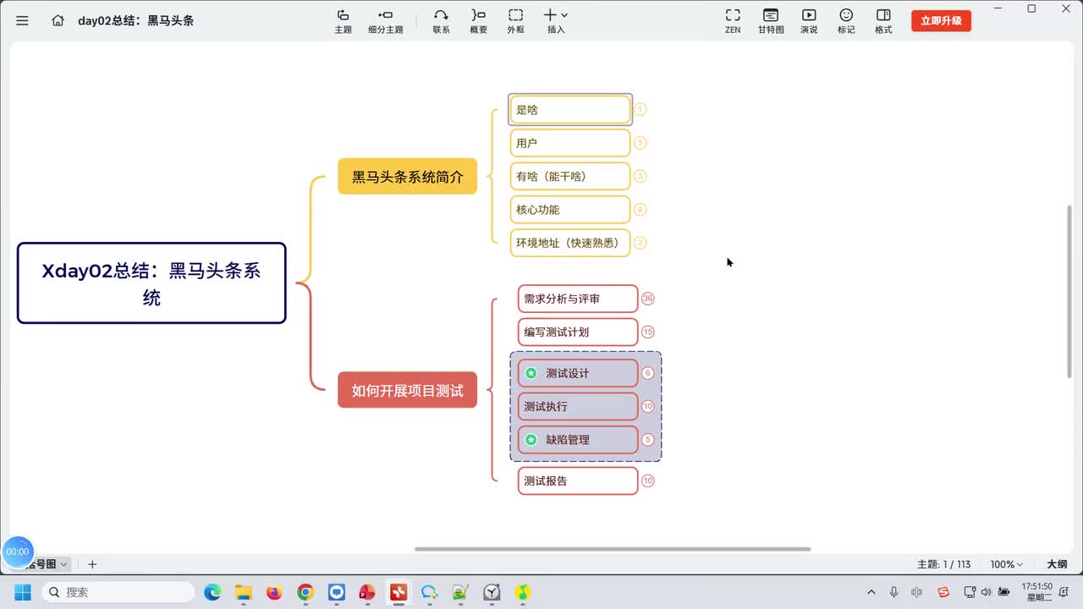Expand collapsed children of 缺陷管理
The height and width of the screenshot is (609, 1083).
click(648, 440)
